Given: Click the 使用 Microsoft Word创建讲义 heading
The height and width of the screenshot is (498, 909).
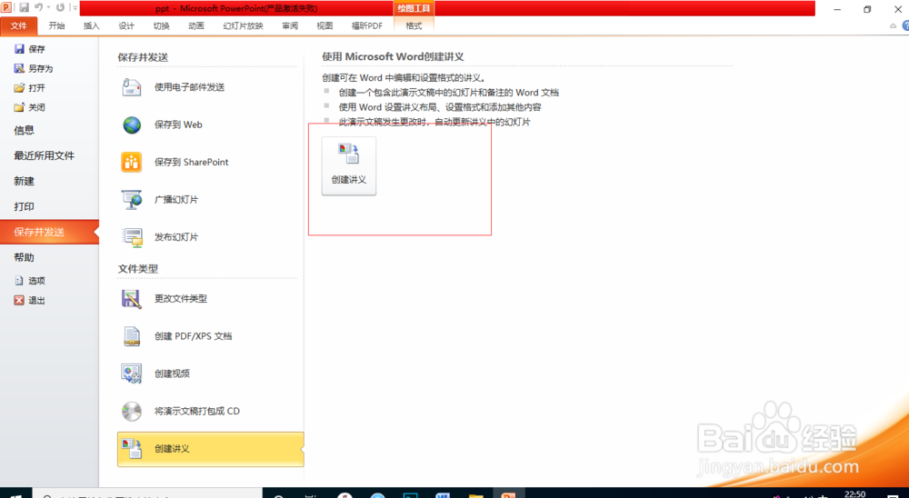Looking at the screenshot, I should click(x=393, y=57).
